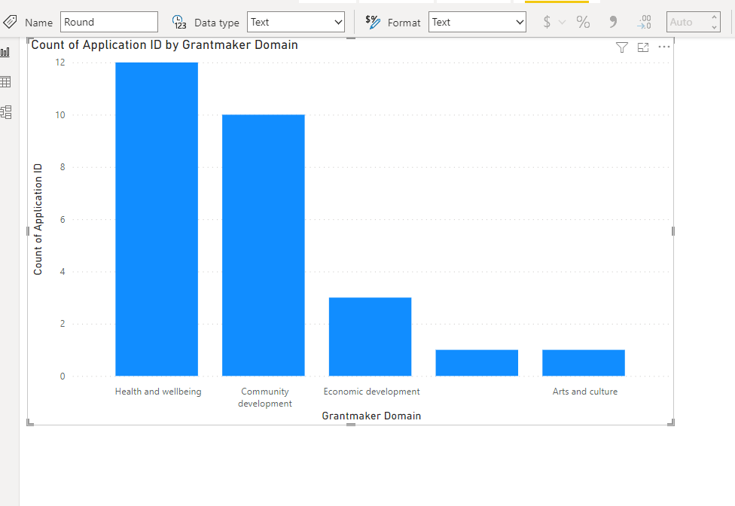Switch to the Data table view
The image size is (735, 506).
[x=6, y=81]
